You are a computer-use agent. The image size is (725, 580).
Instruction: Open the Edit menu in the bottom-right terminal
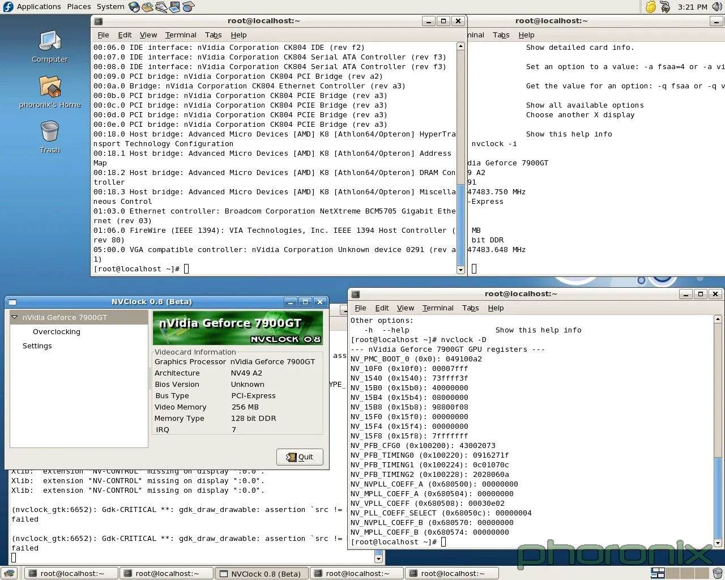[x=382, y=308]
